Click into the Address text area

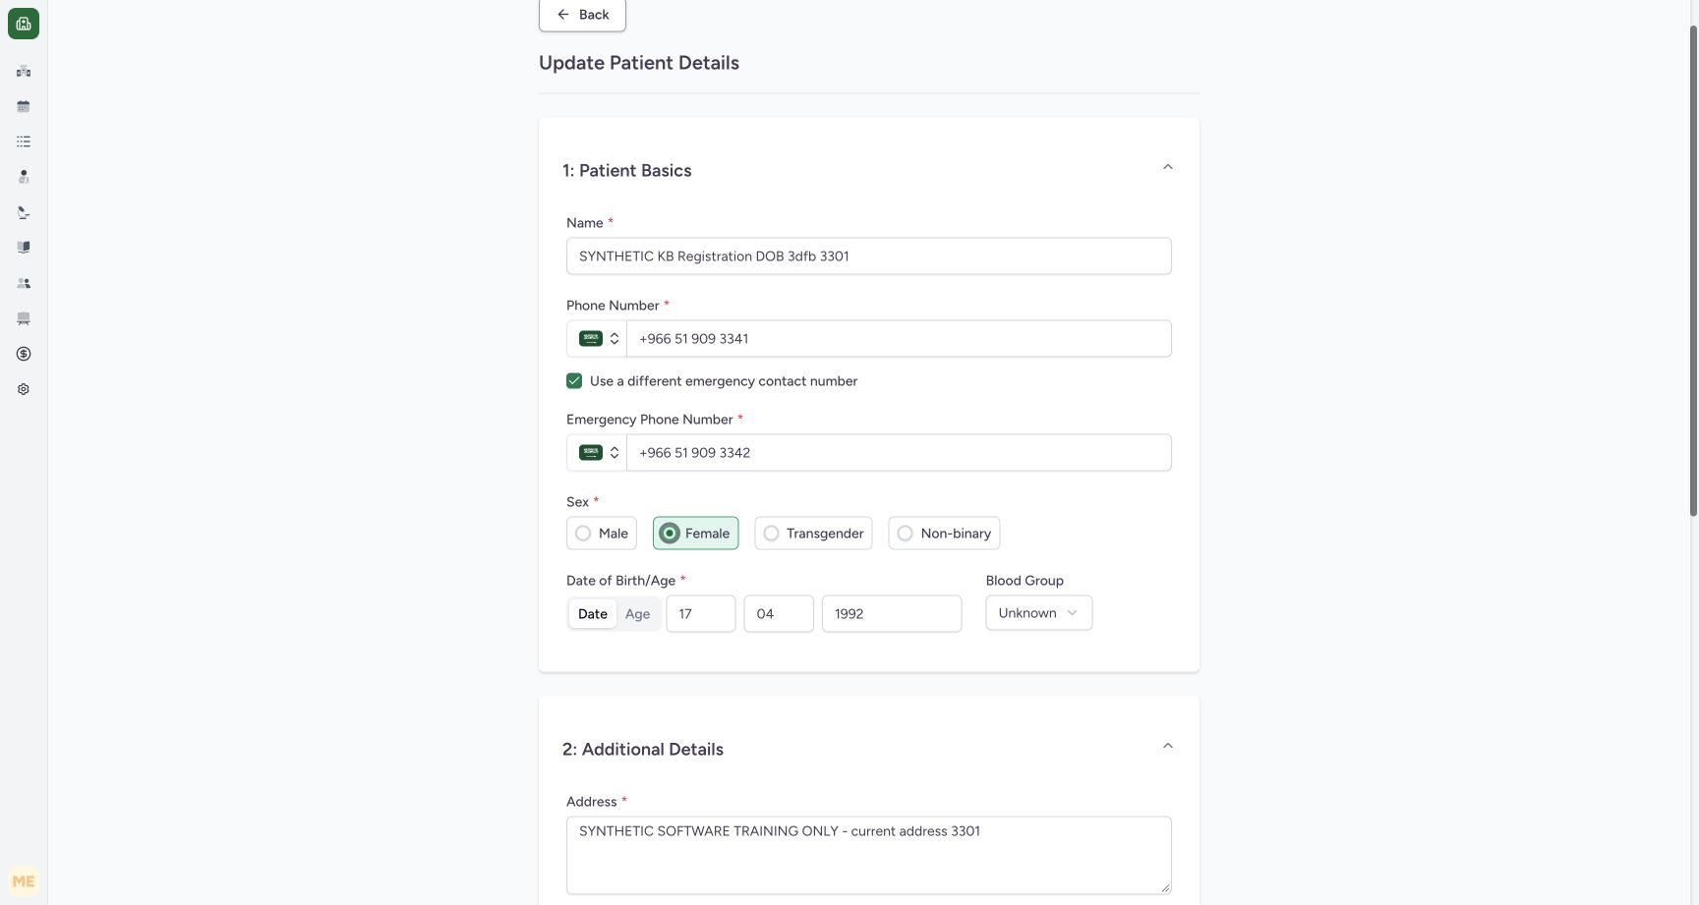coord(869,856)
